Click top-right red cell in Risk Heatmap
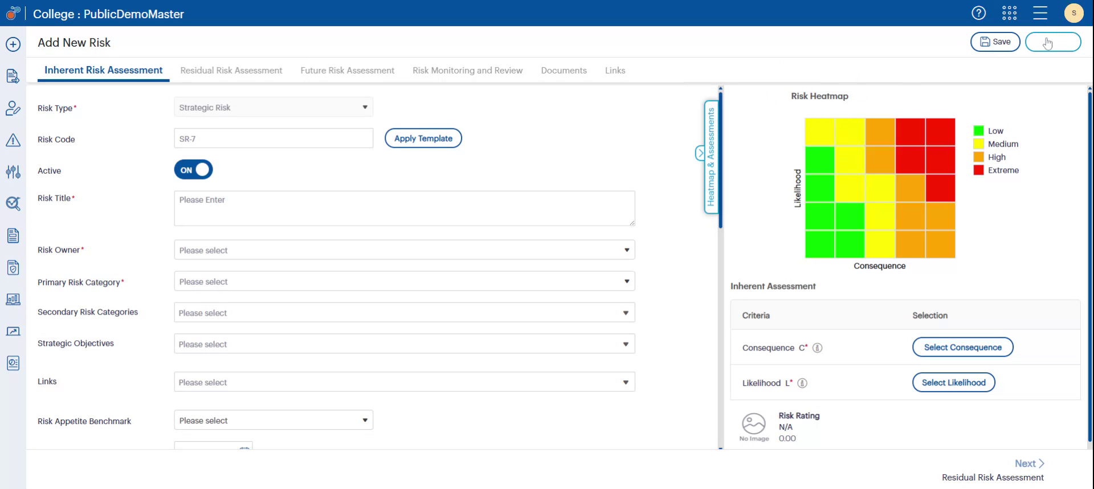Screen dimensions: 1094x489 click(940, 132)
